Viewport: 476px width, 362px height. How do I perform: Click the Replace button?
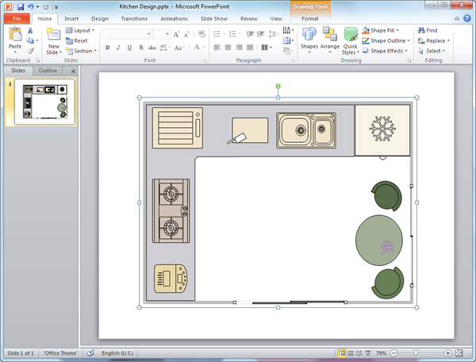437,40
